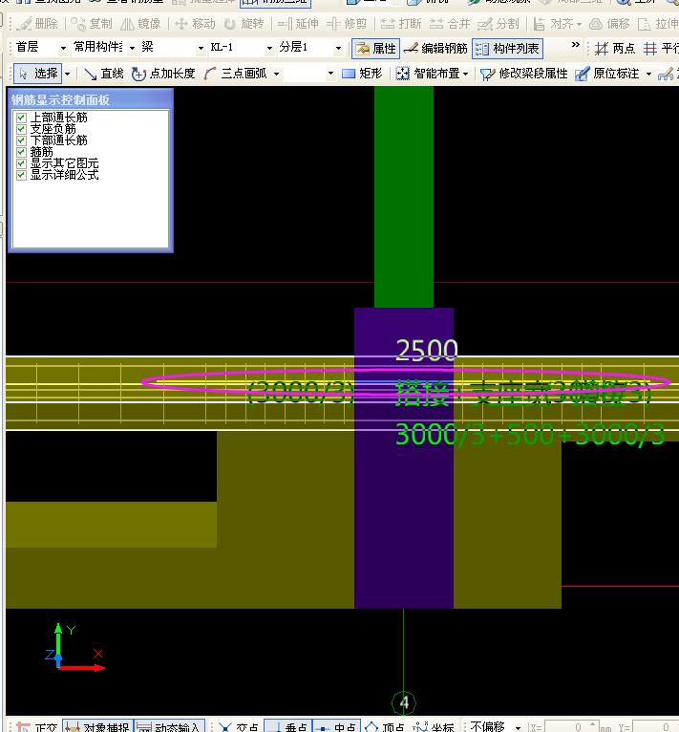Click the X offset input field
Image resolution: width=679 pixels, height=732 pixels.
pos(570,727)
